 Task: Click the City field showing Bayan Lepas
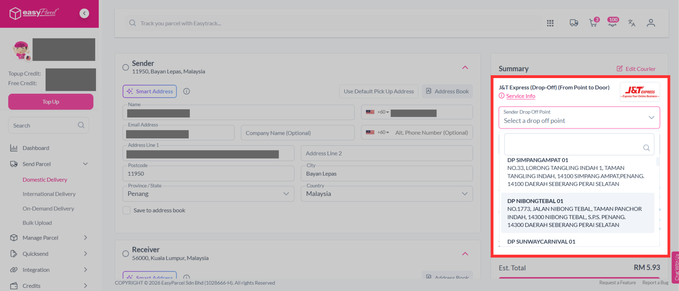click(x=387, y=174)
